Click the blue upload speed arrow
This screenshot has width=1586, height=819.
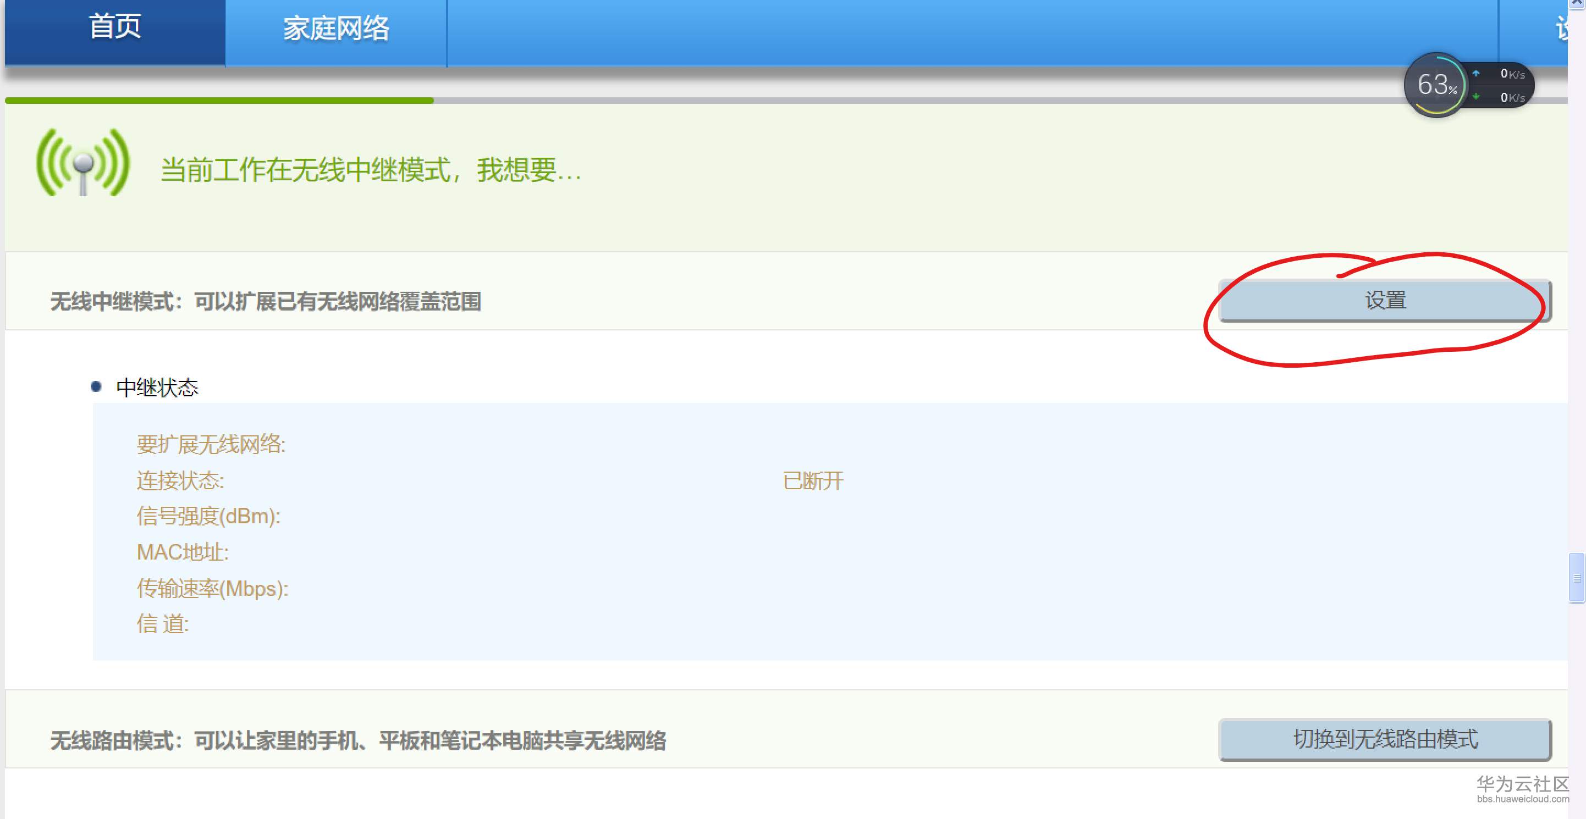(x=1476, y=73)
